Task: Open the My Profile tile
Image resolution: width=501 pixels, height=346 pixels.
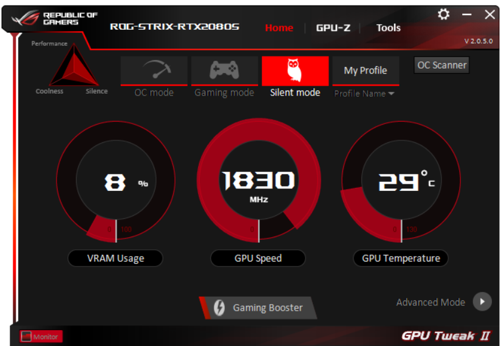Action: click(366, 71)
